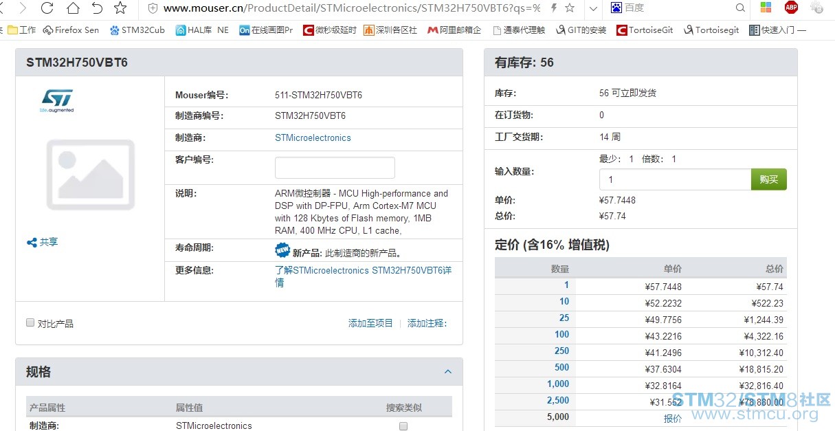Bookmark page with the star icon left of address bar
The image size is (835, 431).
click(120, 8)
